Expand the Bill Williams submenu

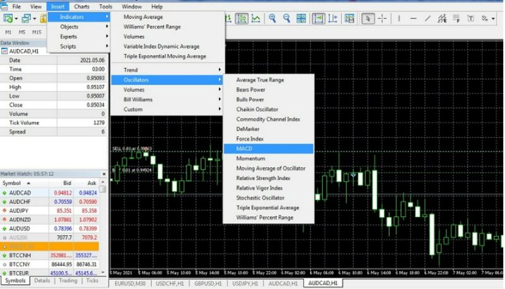pos(167,100)
